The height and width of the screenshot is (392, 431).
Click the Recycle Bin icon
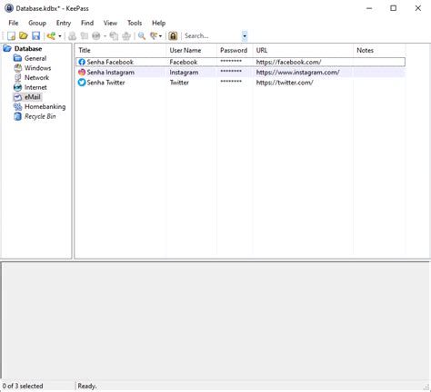(18, 116)
